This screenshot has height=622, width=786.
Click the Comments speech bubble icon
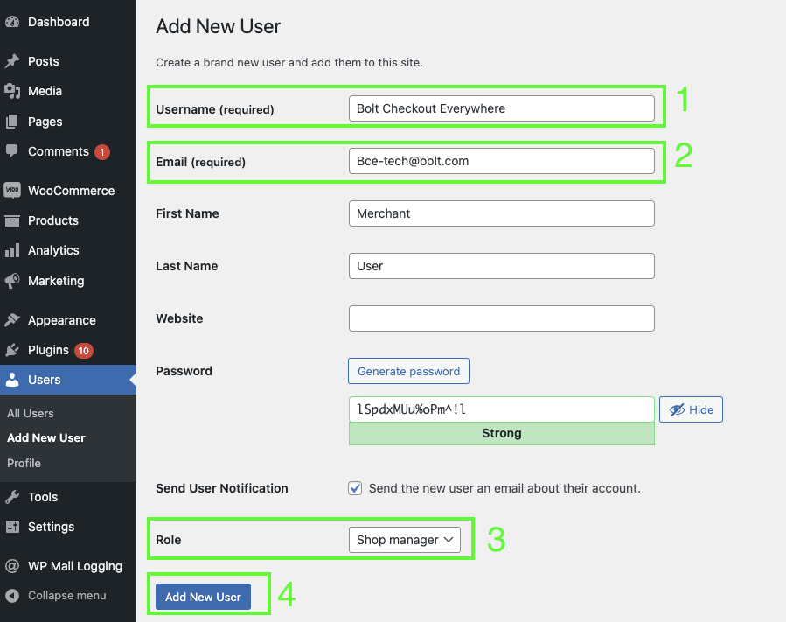point(12,151)
